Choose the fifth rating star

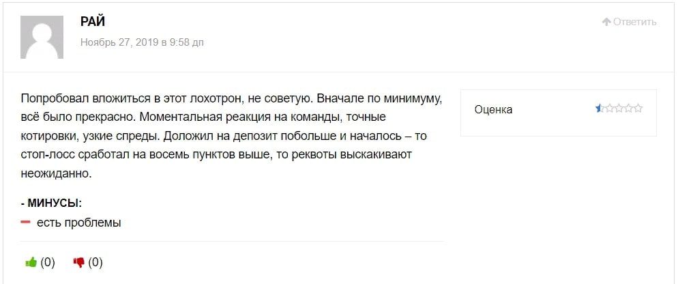click(638, 108)
